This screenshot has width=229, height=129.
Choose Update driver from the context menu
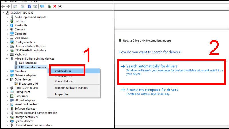coord(63,71)
